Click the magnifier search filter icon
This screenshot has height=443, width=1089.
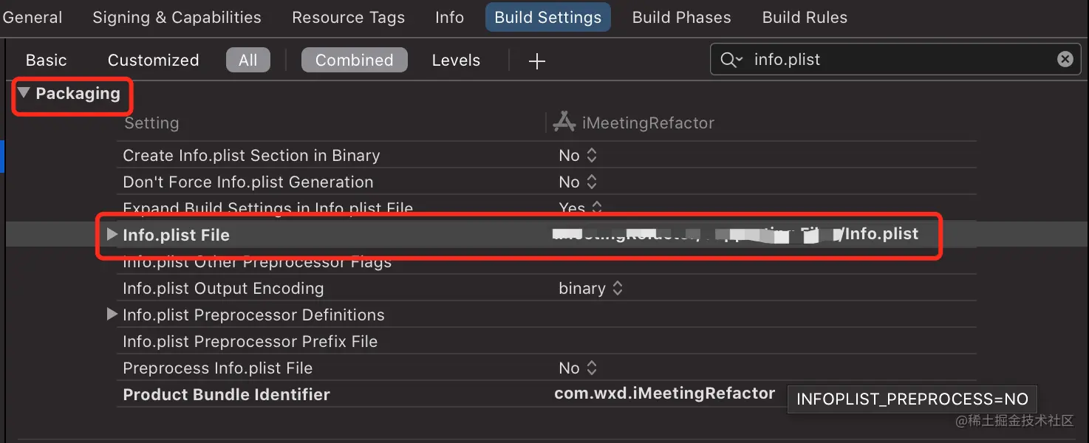coord(731,60)
